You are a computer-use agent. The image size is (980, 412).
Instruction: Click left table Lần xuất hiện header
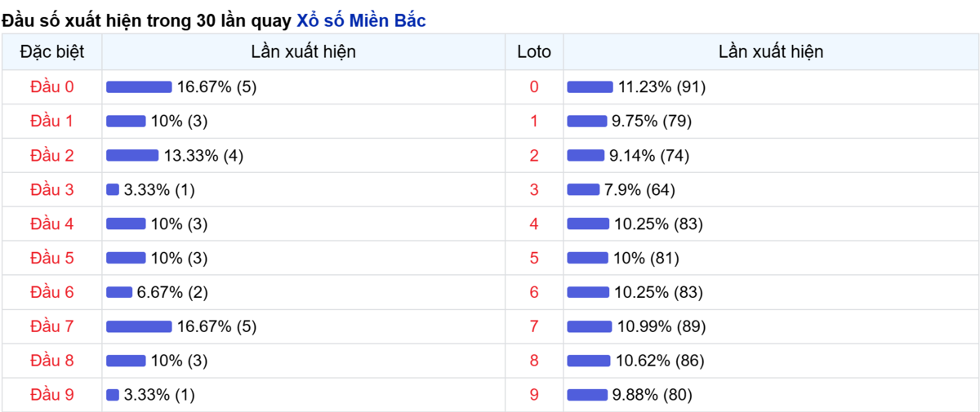[304, 52]
